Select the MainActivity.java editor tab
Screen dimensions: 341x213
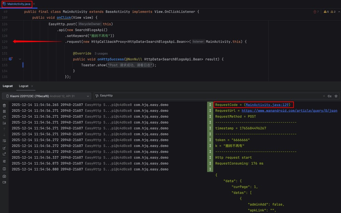click(17, 4)
